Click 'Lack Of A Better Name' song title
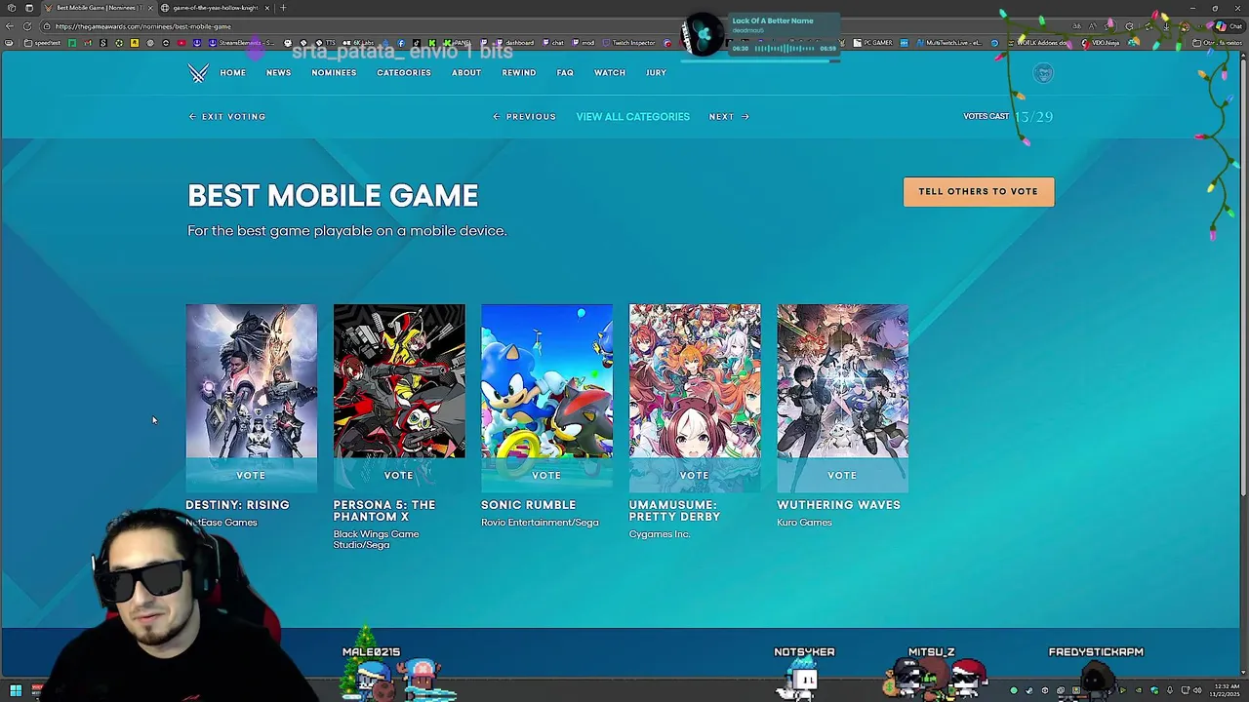Viewport: 1249px width, 702px height. click(x=773, y=20)
